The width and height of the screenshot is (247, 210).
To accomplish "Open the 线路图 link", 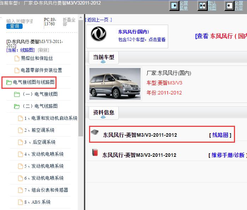I will point(220,135).
